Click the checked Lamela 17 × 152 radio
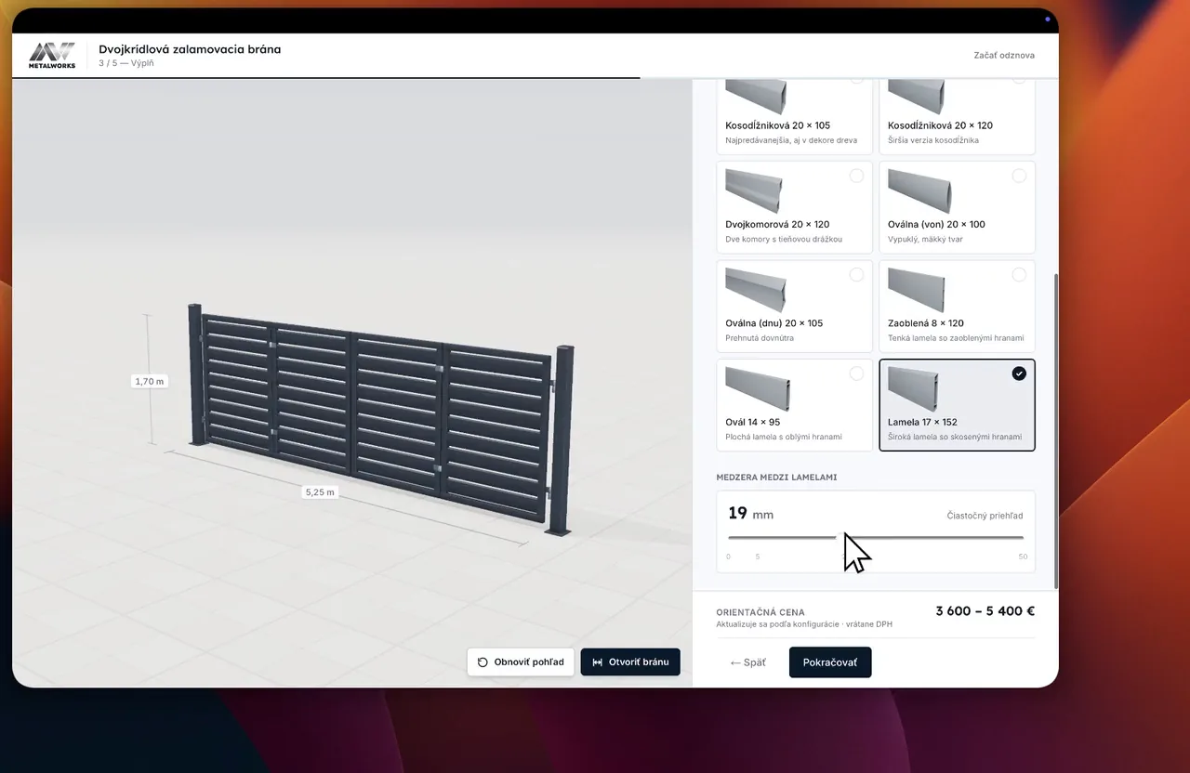Screen dimensions: 1190x773 (1019, 373)
